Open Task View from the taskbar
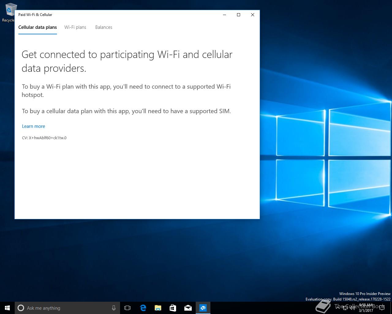Screen dimensions: 392x314 127,308
